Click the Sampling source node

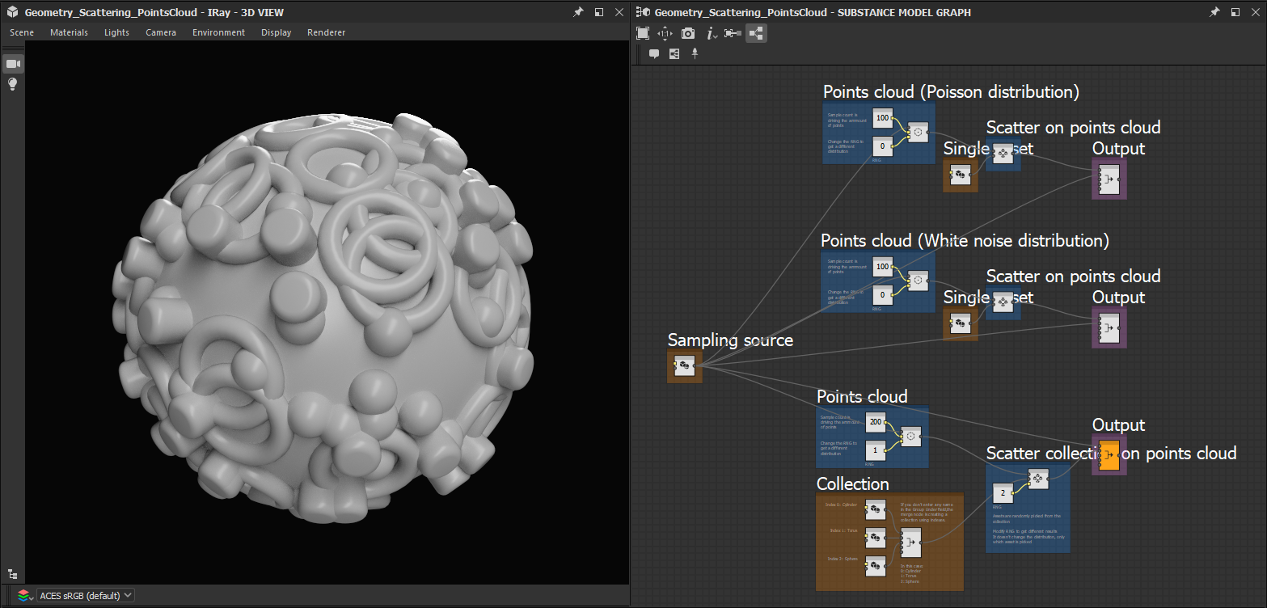(684, 365)
